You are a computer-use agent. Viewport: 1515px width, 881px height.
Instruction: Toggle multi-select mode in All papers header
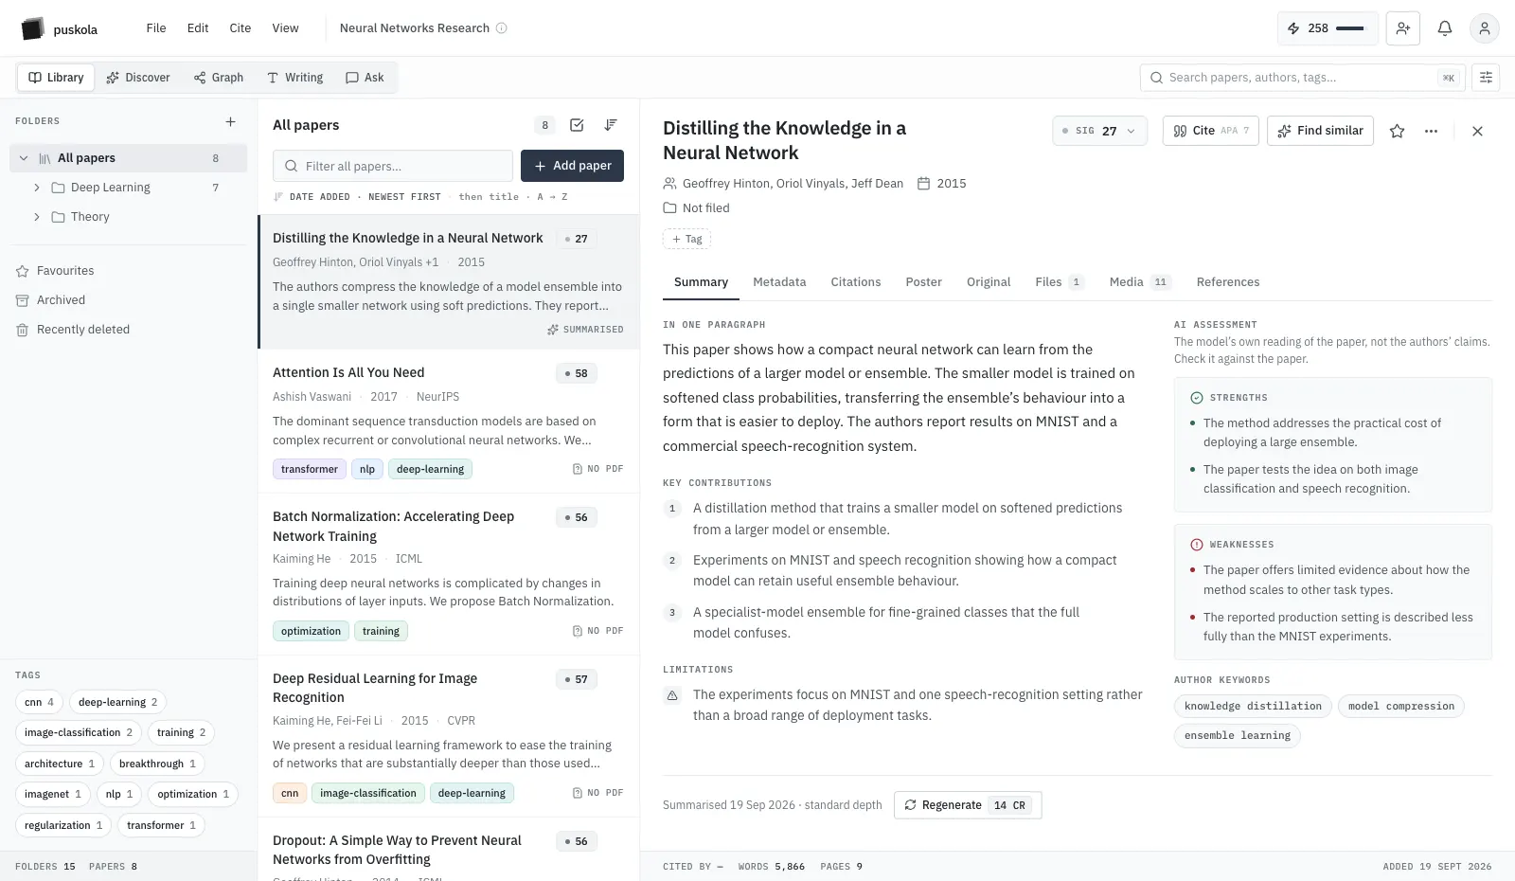[x=577, y=125]
